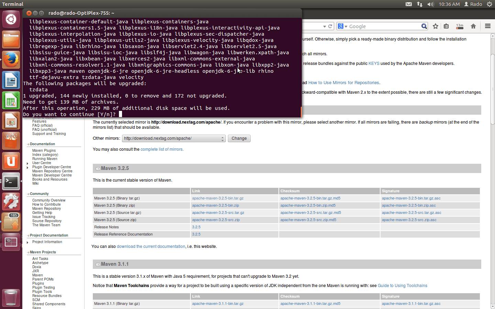
Task: Expand Project Information sidebar arrow
Action: [x=27, y=242]
